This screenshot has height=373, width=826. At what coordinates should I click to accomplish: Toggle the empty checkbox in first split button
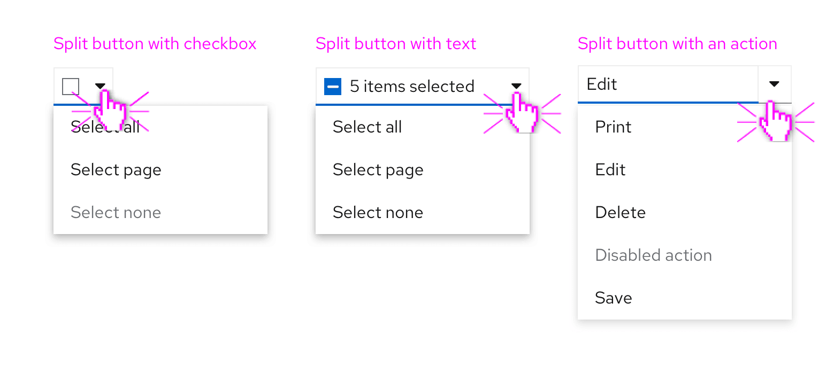click(71, 86)
